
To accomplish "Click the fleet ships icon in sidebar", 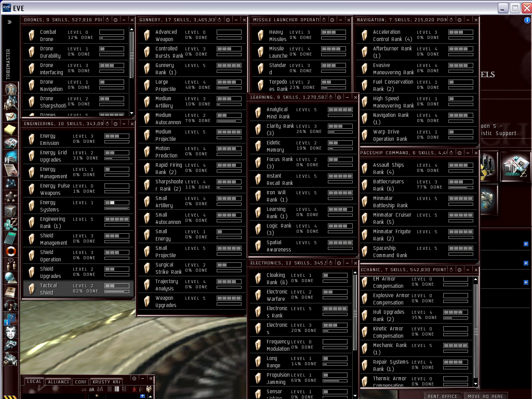I will [x=11, y=345].
